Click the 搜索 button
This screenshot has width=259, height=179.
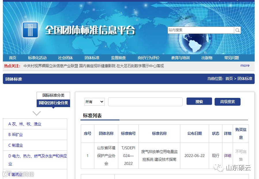199,102
